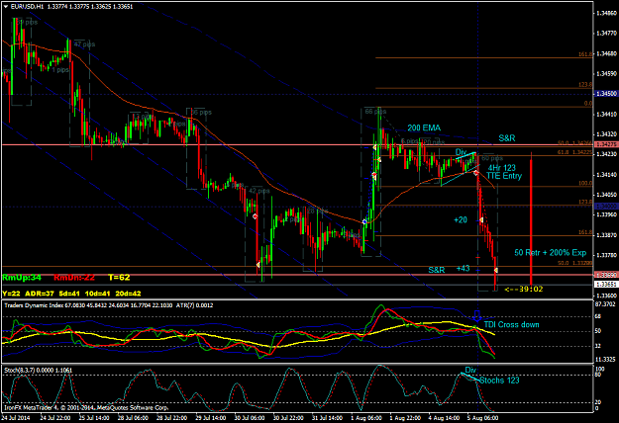Screen dimensions: 619x423
Task: Select the '5d=41' value
Action: pyautogui.click(x=69, y=294)
